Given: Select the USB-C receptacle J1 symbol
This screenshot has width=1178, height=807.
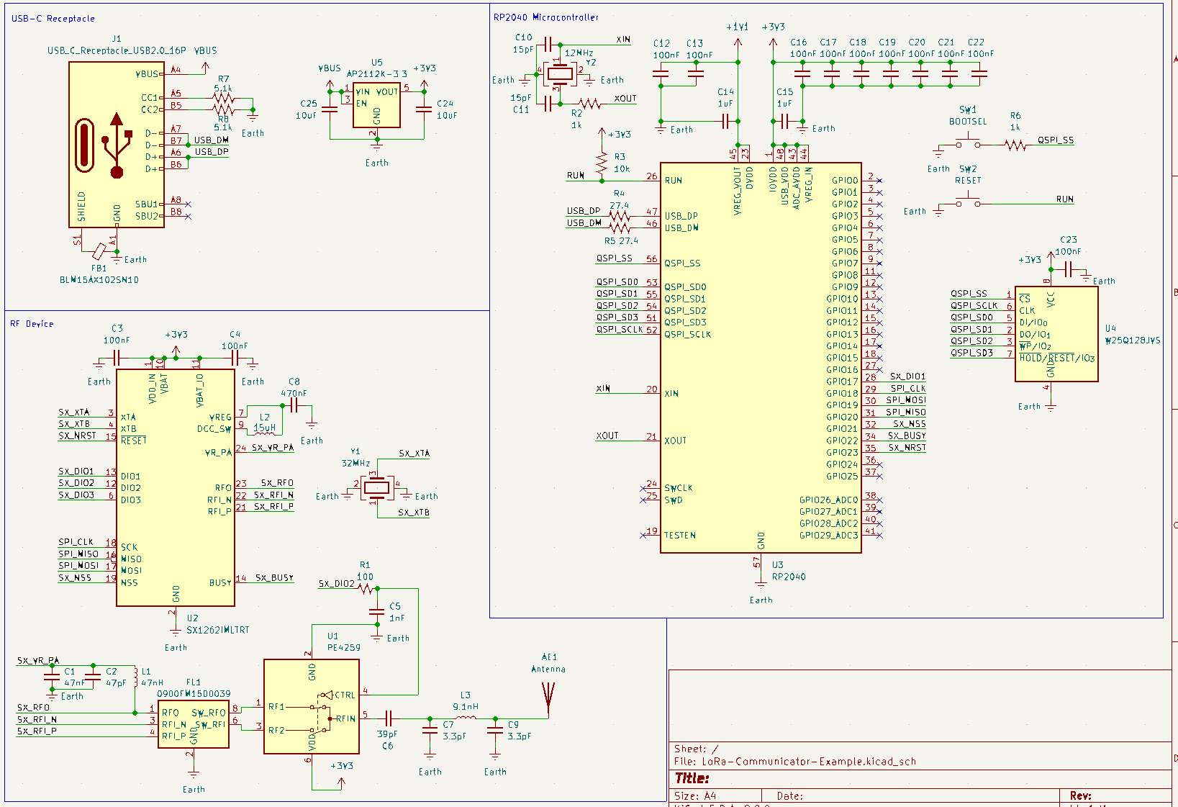Looking at the screenshot, I should 116,144.
